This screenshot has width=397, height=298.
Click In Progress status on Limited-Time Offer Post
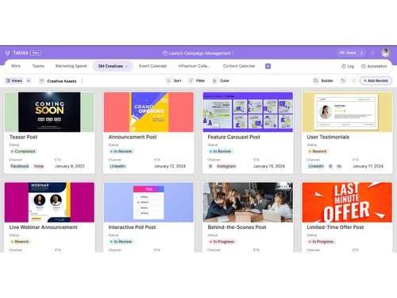(321, 242)
